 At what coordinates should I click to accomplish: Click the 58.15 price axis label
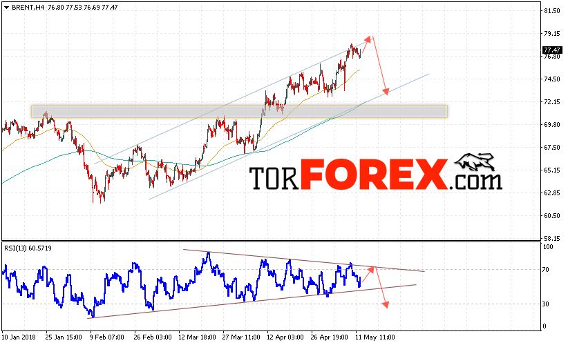click(x=551, y=238)
